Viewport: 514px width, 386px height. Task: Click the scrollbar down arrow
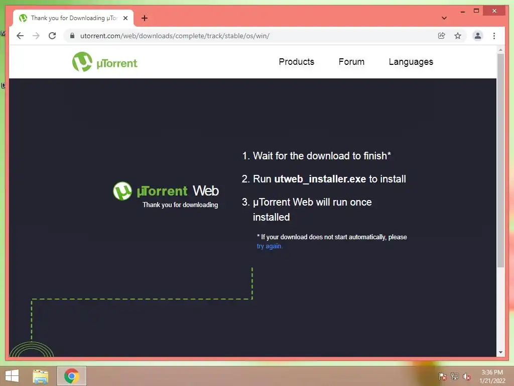(500, 352)
